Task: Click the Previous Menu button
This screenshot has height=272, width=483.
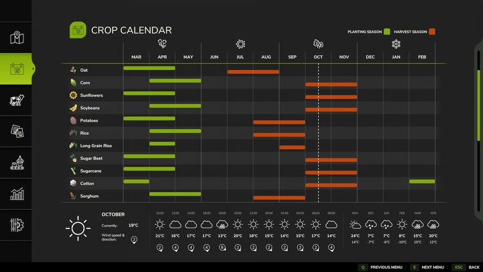Action: [386, 267]
